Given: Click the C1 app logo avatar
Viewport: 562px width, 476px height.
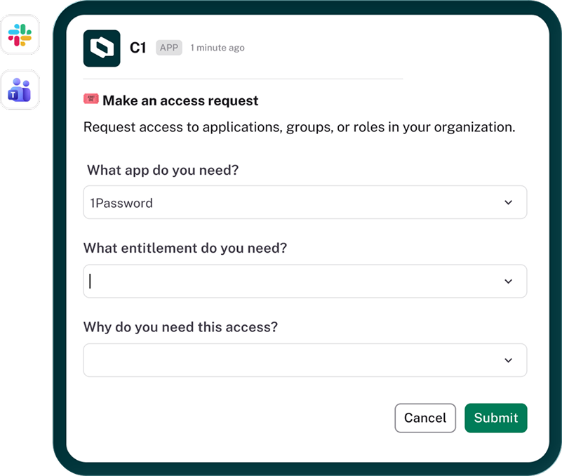Looking at the screenshot, I should coord(102,48).
